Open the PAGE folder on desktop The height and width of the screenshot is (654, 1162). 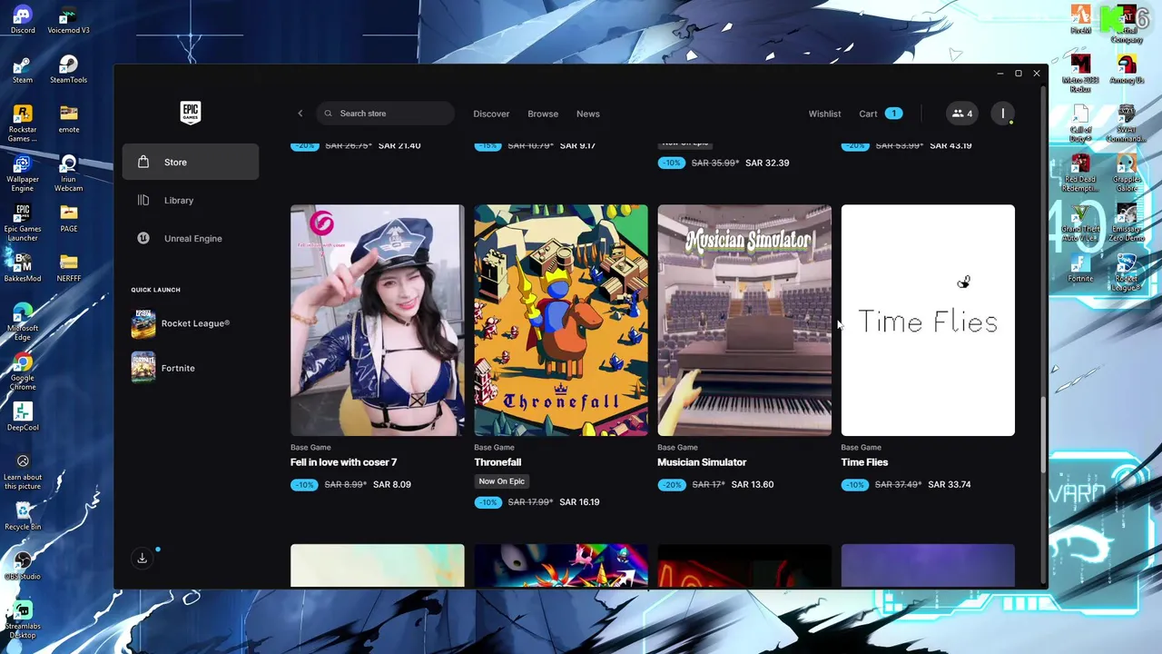click(68, 218)
